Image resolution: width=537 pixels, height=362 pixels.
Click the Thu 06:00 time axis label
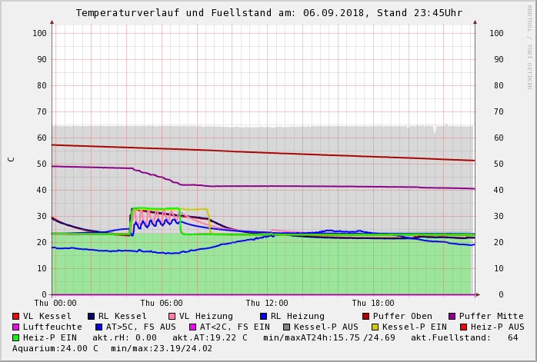pyautogui.click(x=162, y=304)
